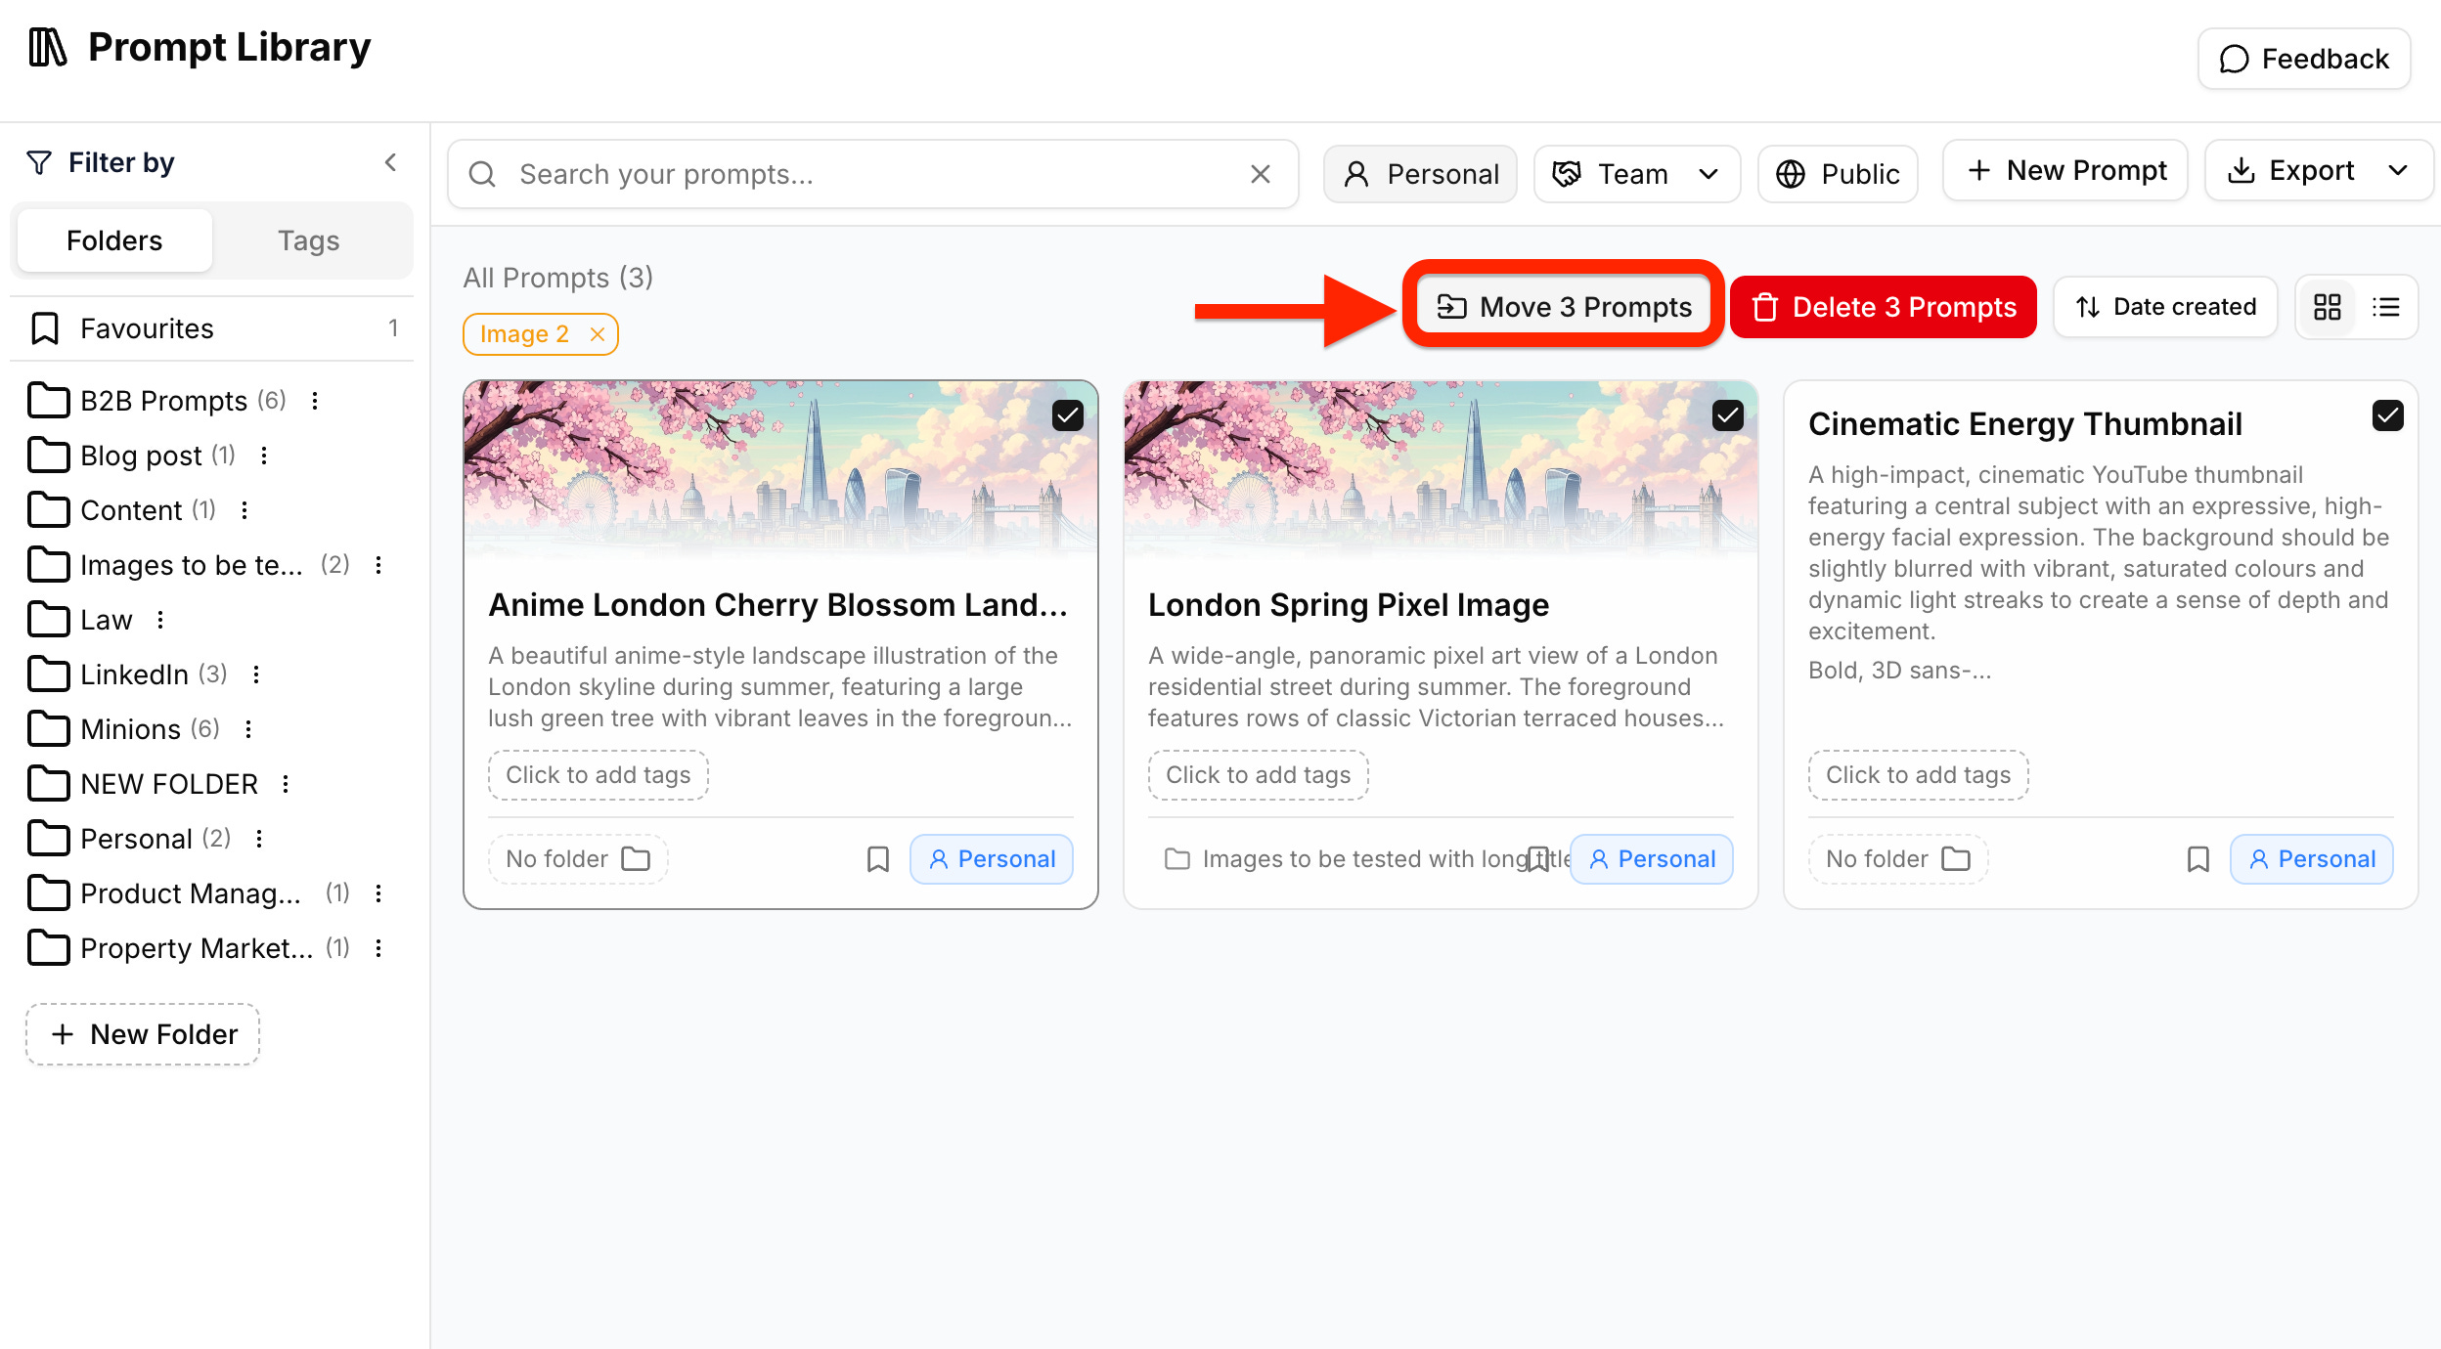Deselect the Cinematic Energy Thumbnail checkbox
This screenshot has width=2441, height=1349.
pos(2388,415)
